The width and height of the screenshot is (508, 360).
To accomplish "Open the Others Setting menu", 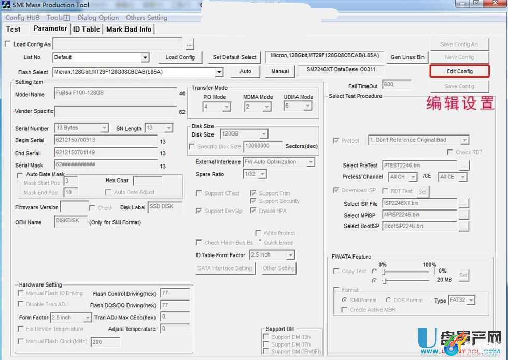I will tap(146, 18).
